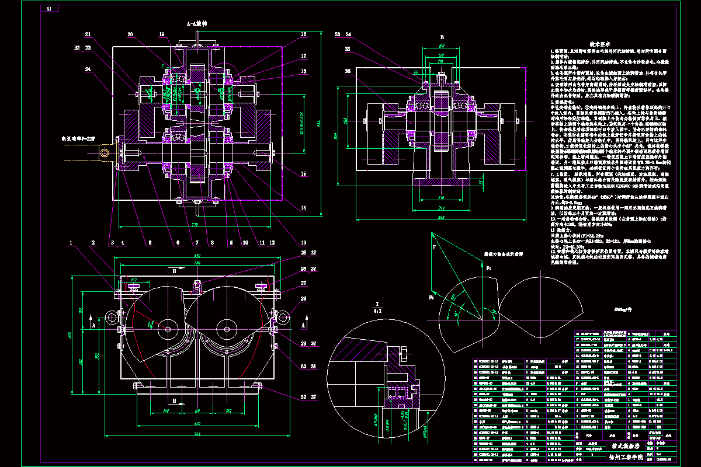
Task: Click part callout number 27
Action: pyautogui.click(x=304, y=283)
